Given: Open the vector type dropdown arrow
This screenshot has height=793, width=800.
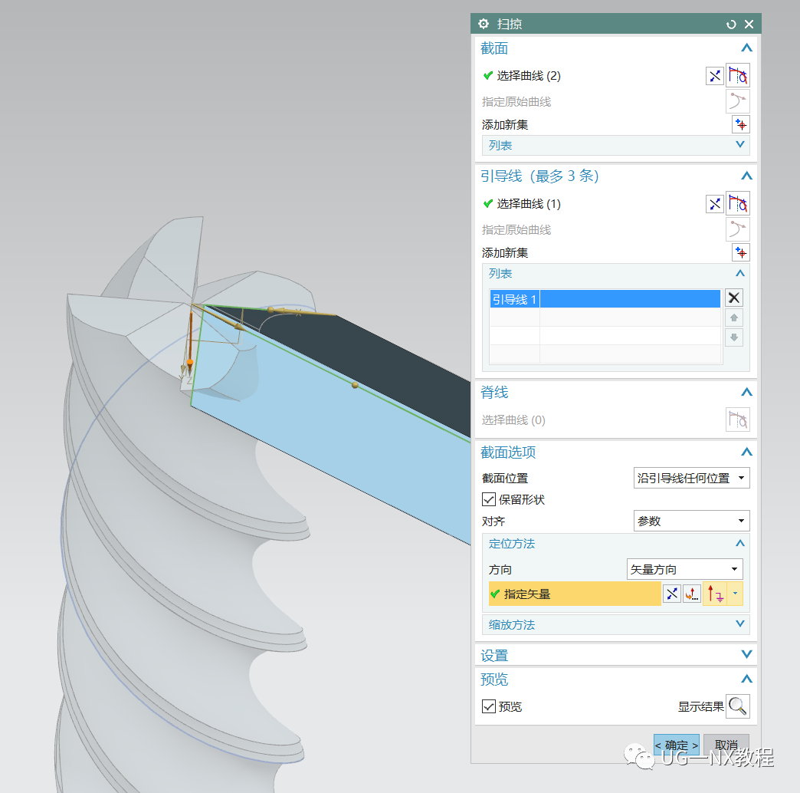Looking at the screenshot, I should tap(735, 594).
